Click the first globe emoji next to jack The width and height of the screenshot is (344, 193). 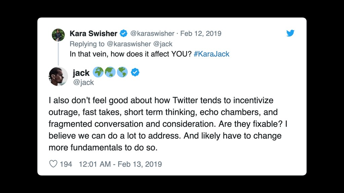(x=98, y=72)
